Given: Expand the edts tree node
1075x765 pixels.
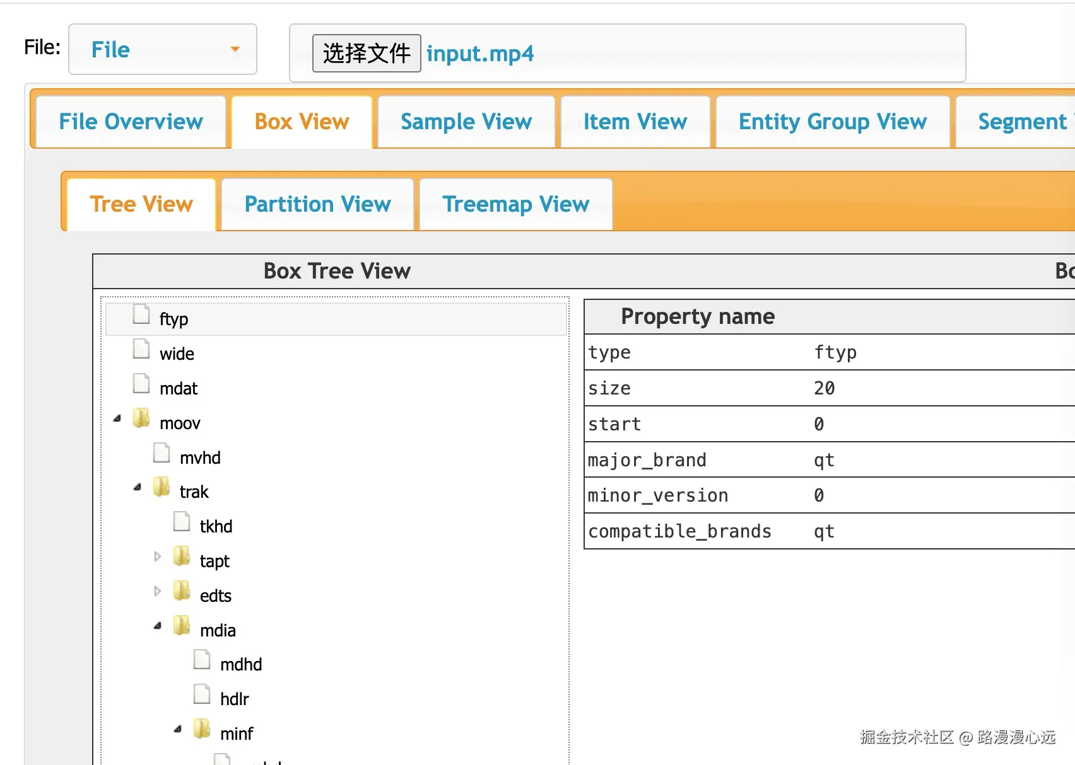Looking at the screenshot, I should [x=158, y=591].
